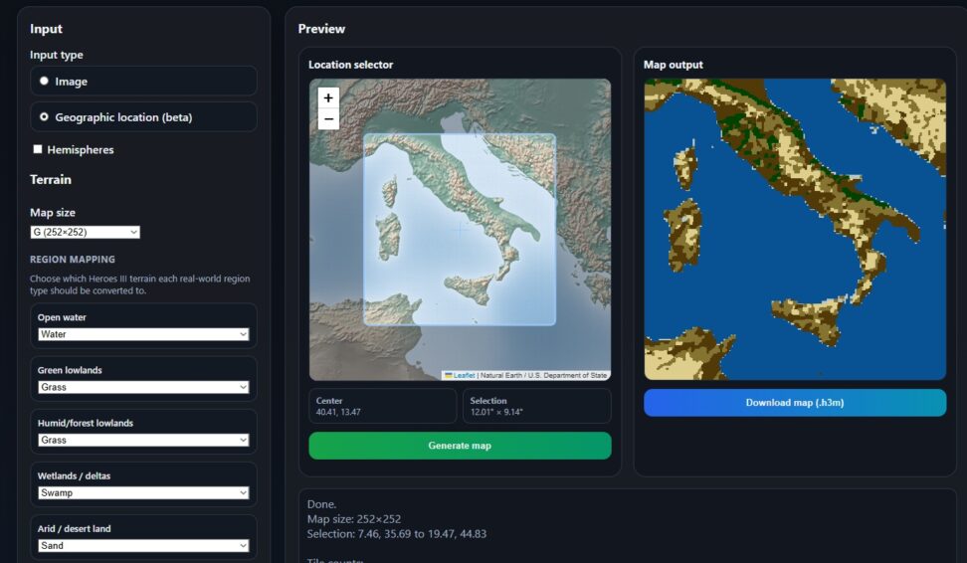Zoom out the location selector map
Screen dimensions: 967x563
[x=328, y=119]
